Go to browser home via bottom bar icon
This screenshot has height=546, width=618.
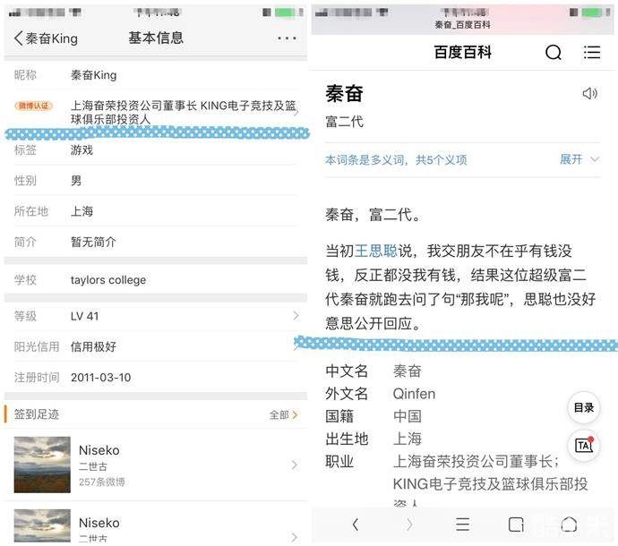[x=569, y=525]
